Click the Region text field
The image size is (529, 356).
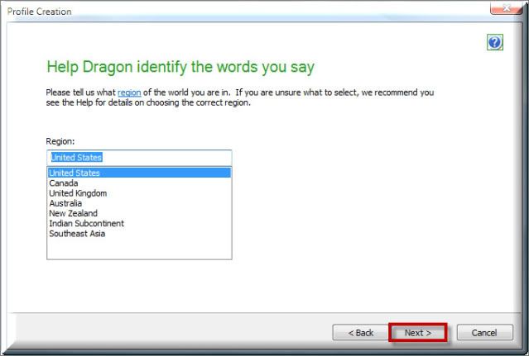pyautogui.click(x=139, y=158)
